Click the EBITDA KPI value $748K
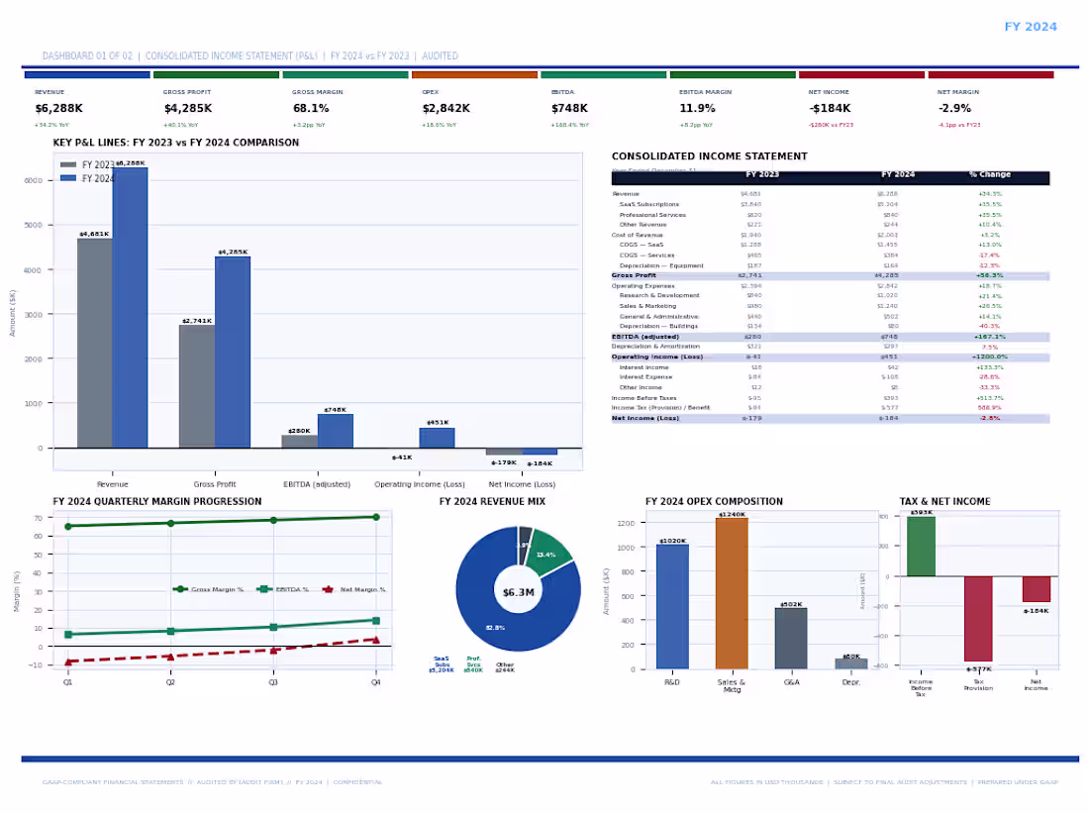The image size is (1089, 814). [x=569, y=108]
